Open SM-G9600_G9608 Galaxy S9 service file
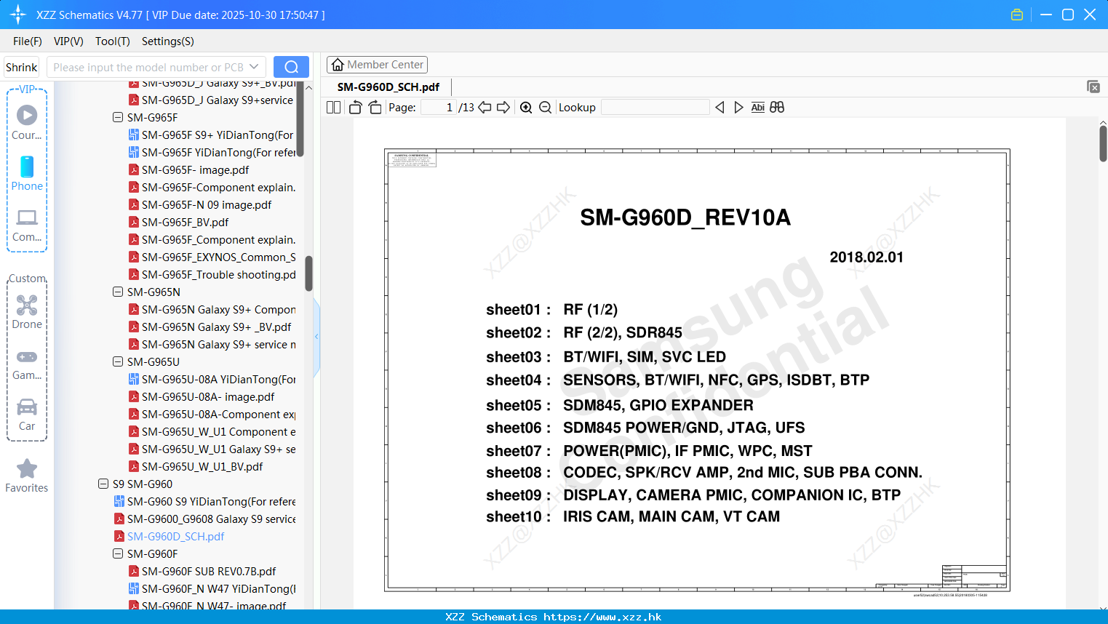 click(x=204, y=519)
